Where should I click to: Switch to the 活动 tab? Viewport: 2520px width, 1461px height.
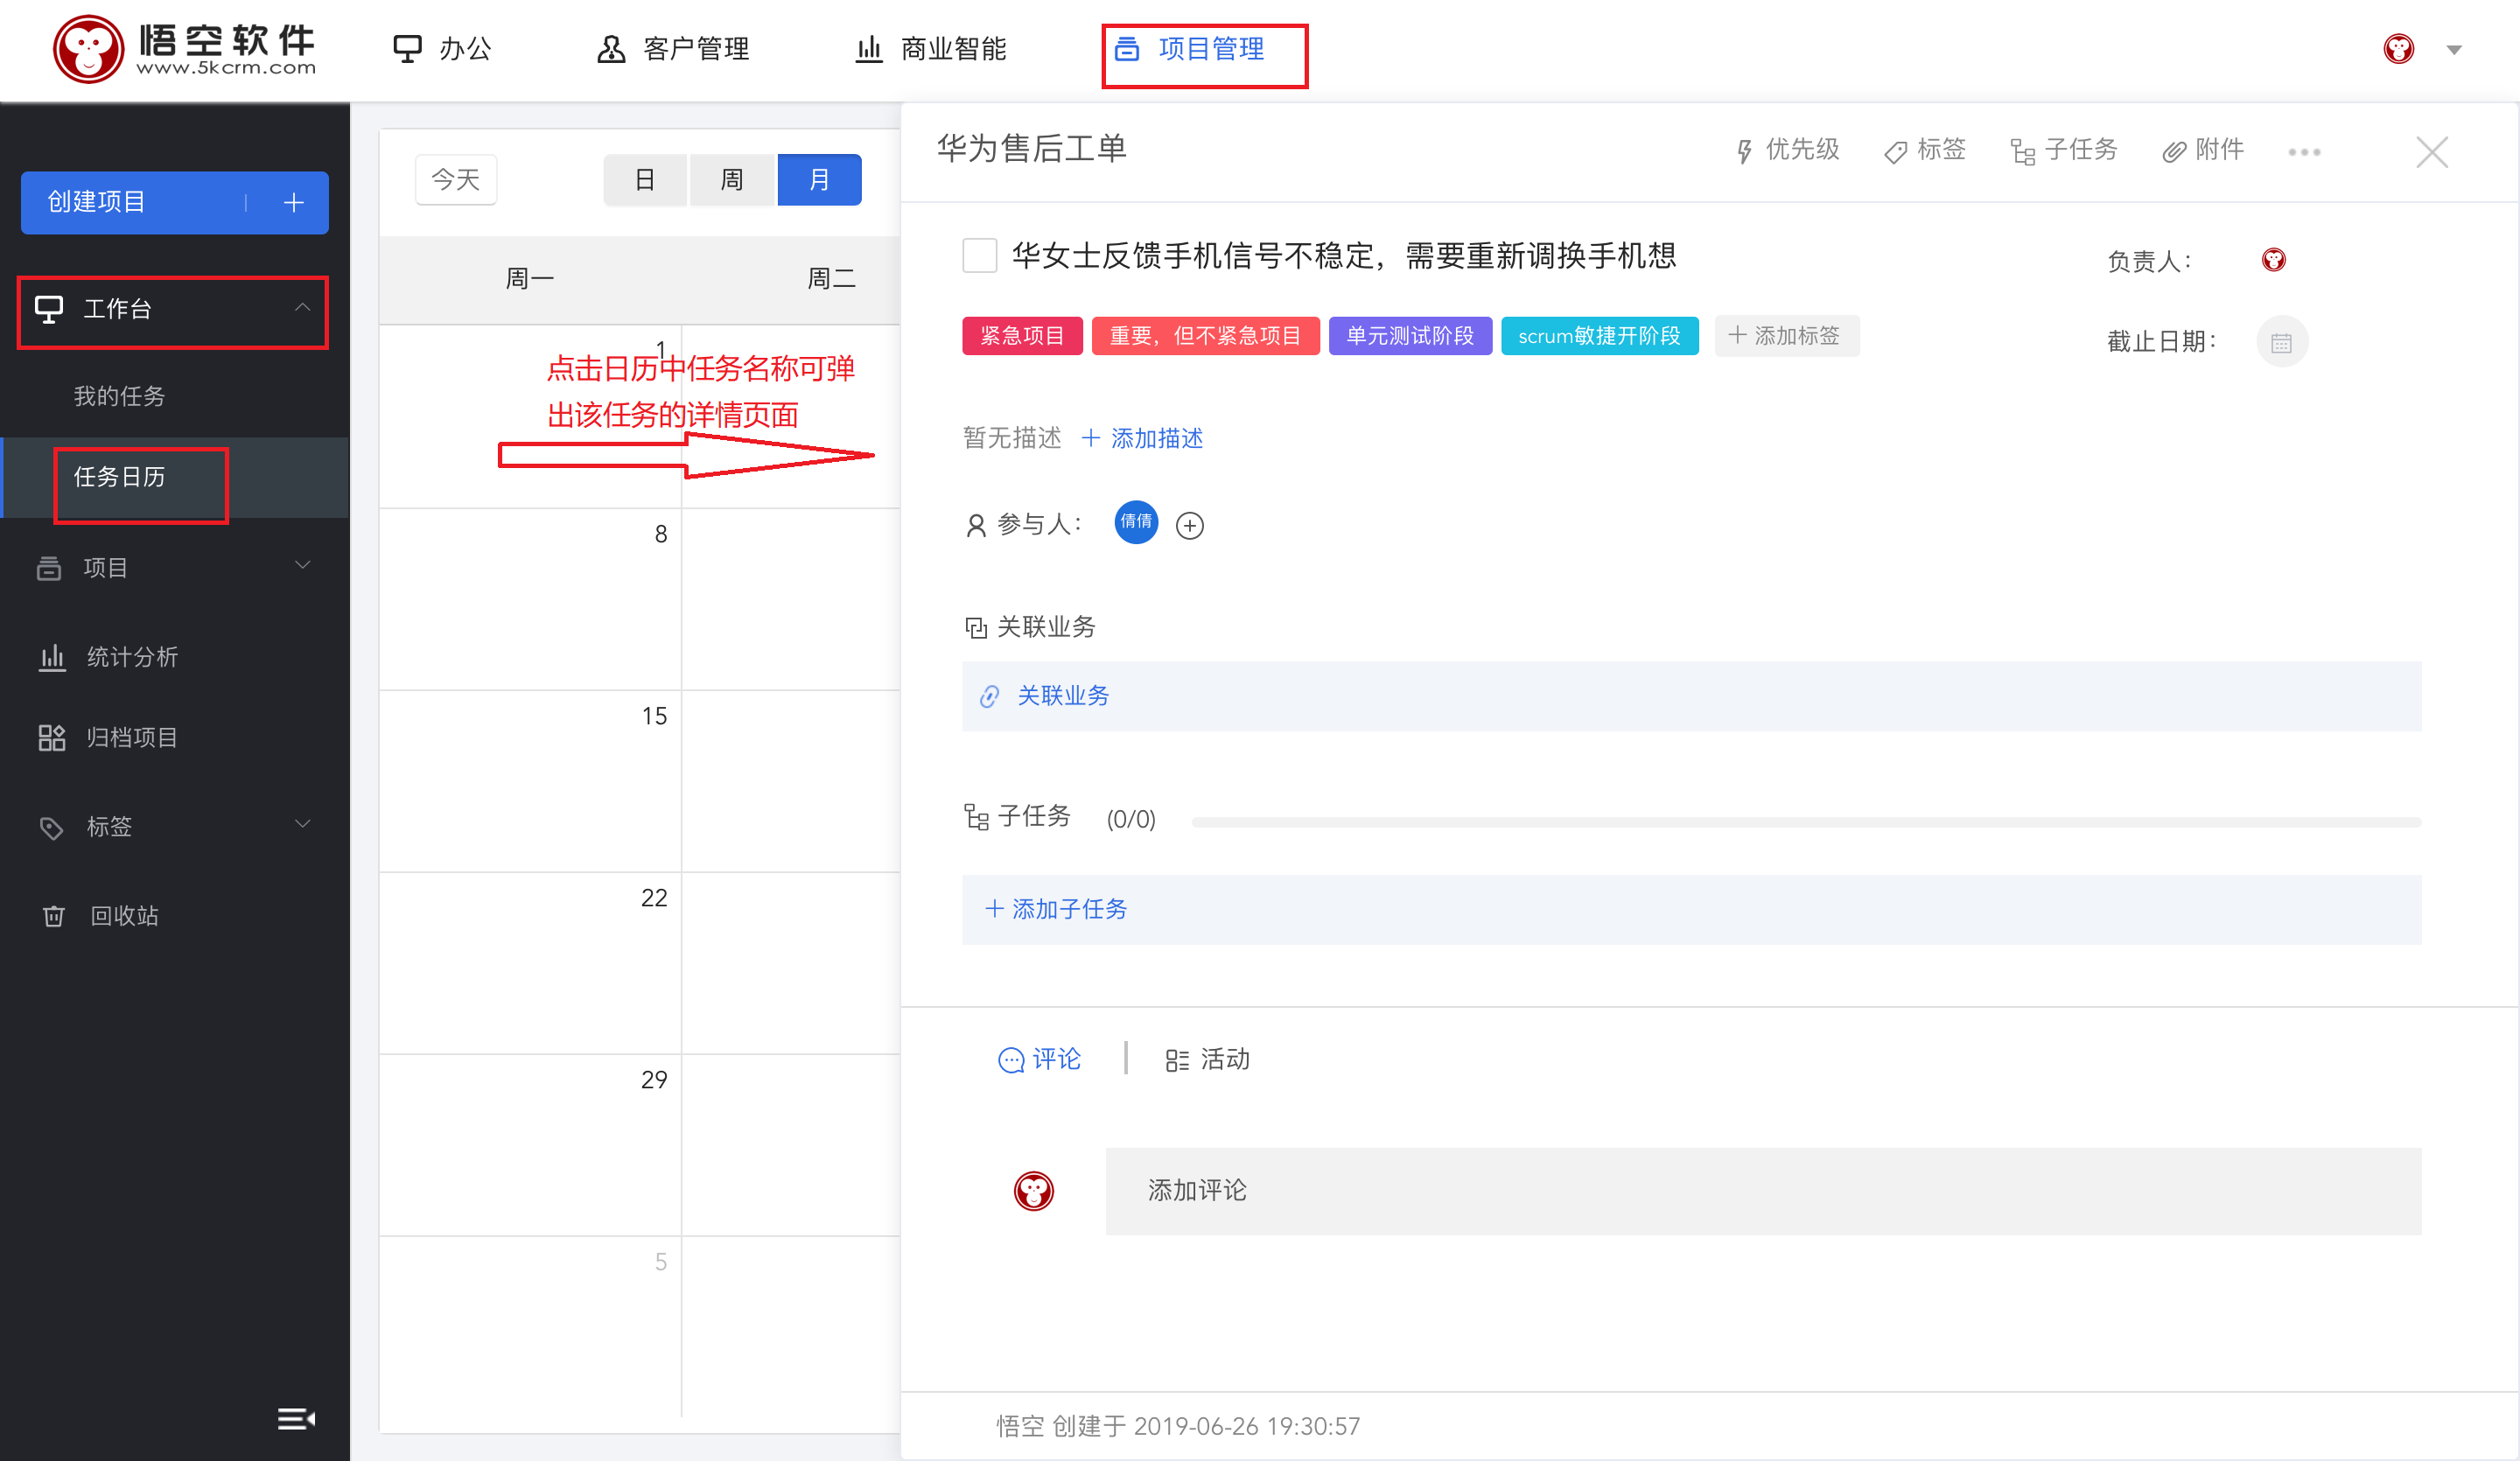1207,1059
